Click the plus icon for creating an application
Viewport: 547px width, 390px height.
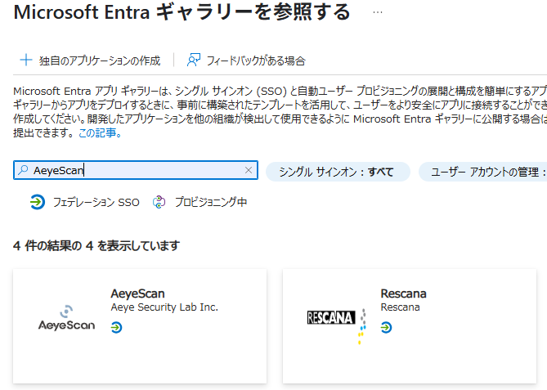(x=25, y=60)
